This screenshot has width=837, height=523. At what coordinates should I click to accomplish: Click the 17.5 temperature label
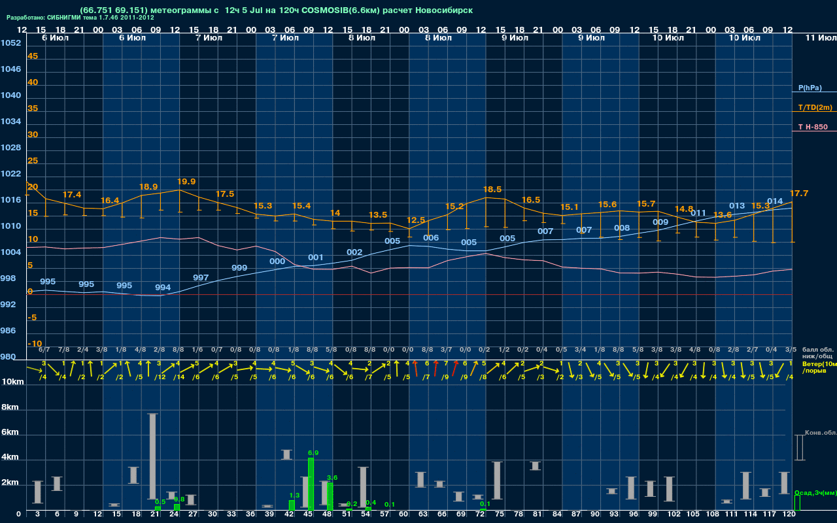click(x=225, y=194)
